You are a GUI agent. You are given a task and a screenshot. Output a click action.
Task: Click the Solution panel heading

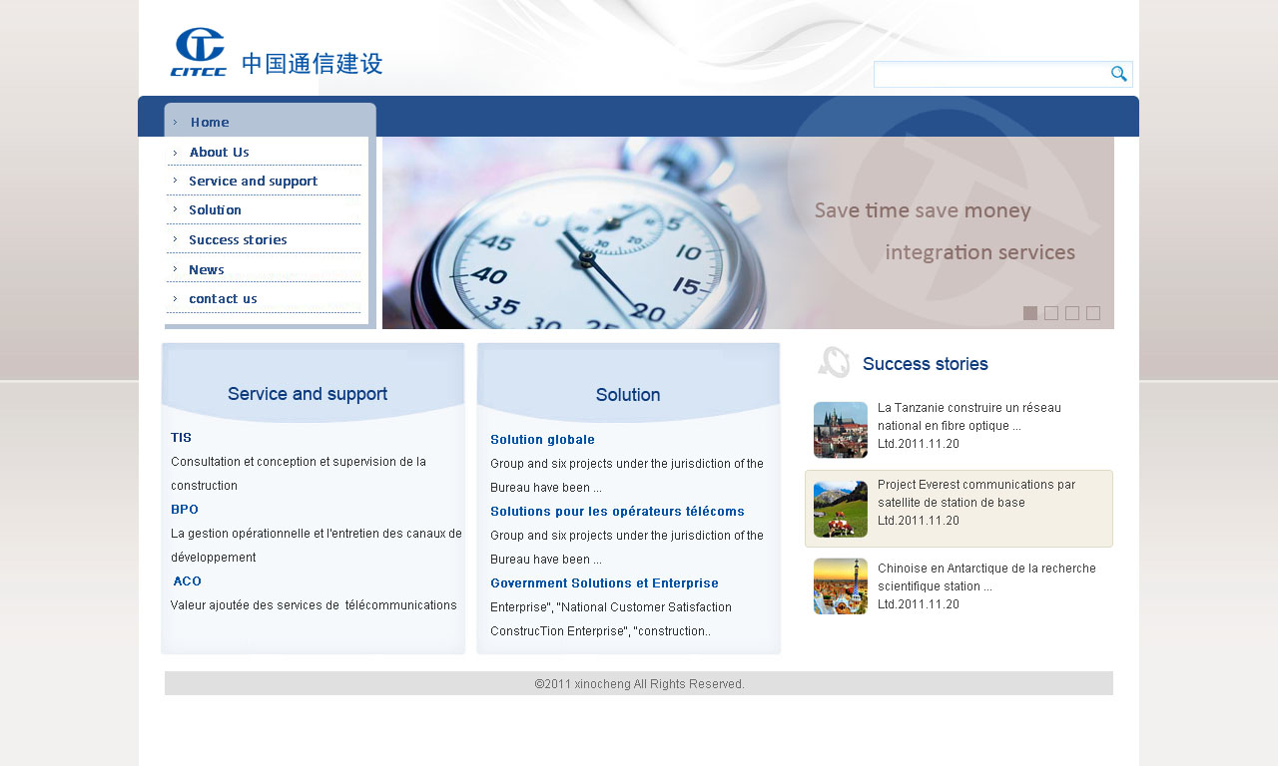point(628,395)
